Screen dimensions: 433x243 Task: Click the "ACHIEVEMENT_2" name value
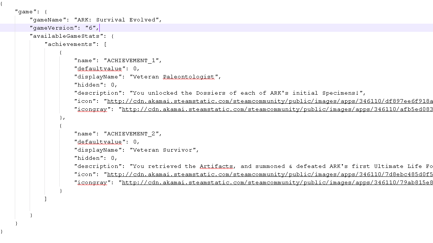pos(132,134)
